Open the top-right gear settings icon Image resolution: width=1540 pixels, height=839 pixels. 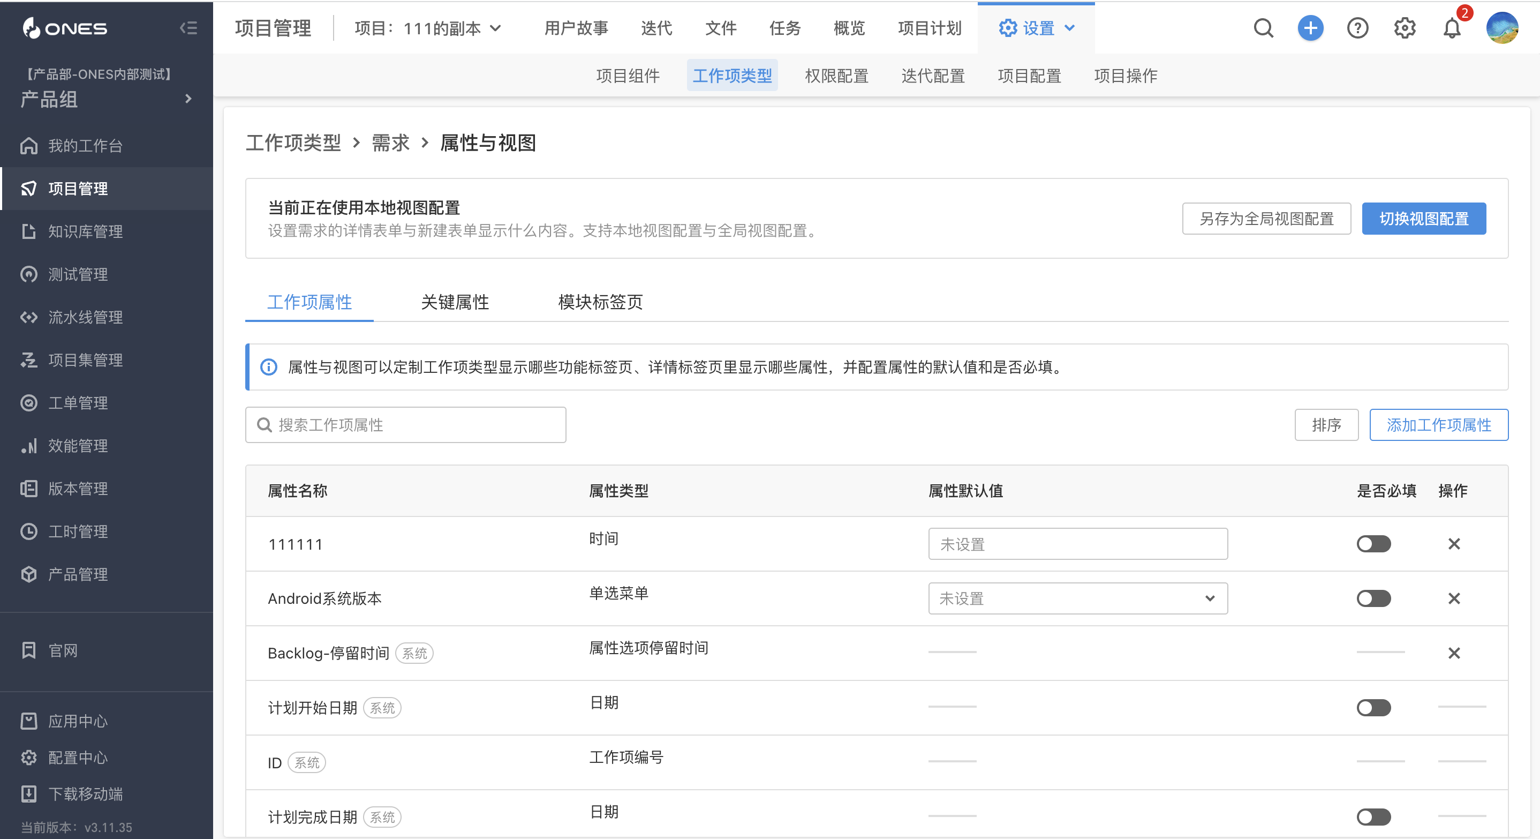1405,28
